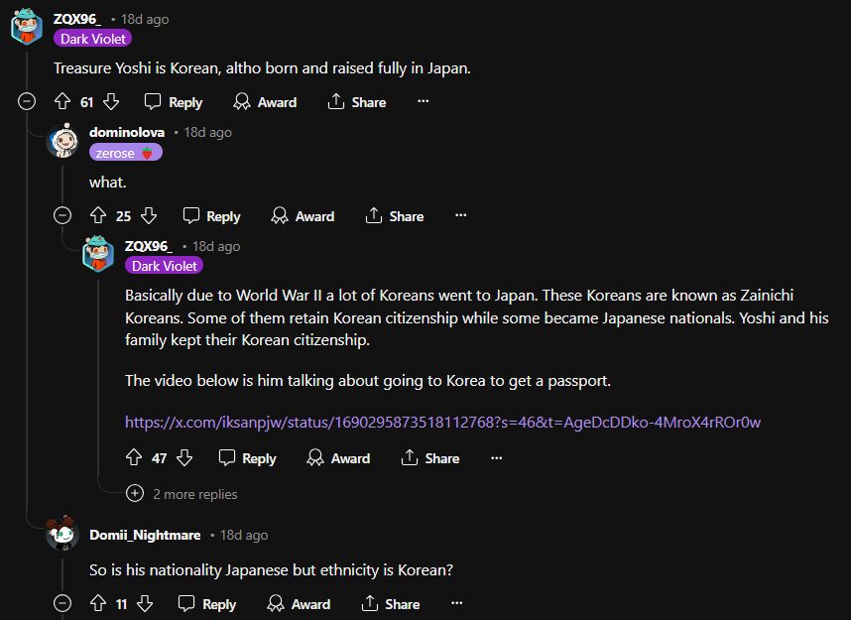This screenshot has height=620, width=851.
Task: Reply to Domii_Nightmare's comment
Action: 207,604
